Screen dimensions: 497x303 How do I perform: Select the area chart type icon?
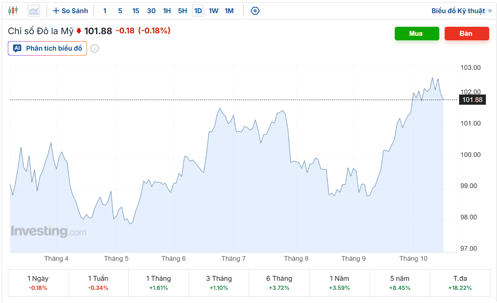point(34,11)
